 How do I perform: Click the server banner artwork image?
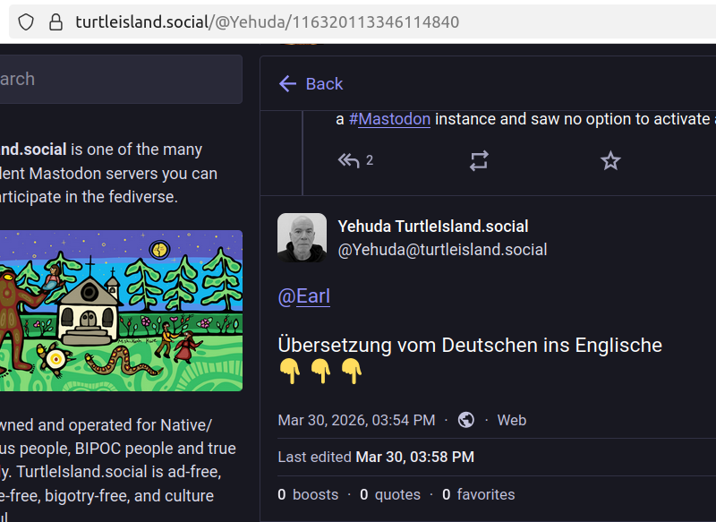(x=121, y=311)
